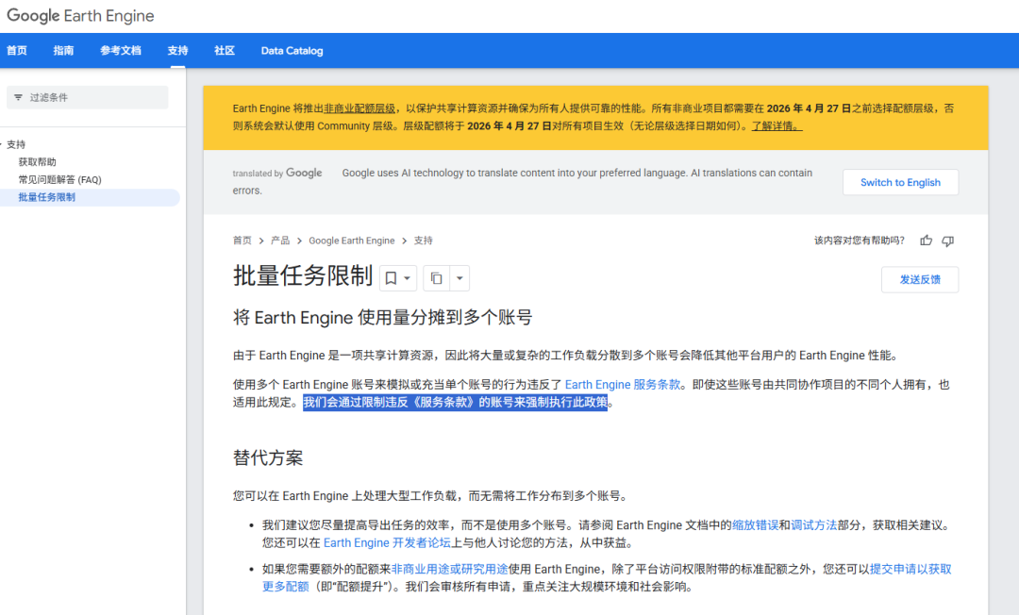Click the Switch to English button
Viewport: 1019px width, 615px height.
(x=900, y=182)
